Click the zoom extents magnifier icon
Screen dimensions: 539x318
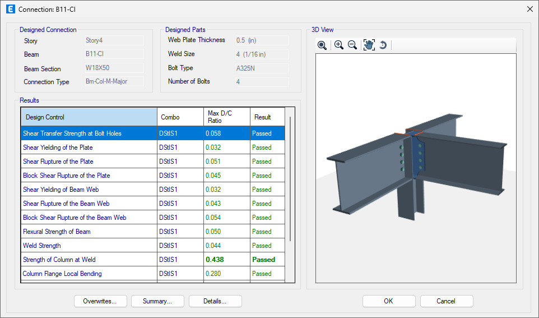click(x=322, y=45)
